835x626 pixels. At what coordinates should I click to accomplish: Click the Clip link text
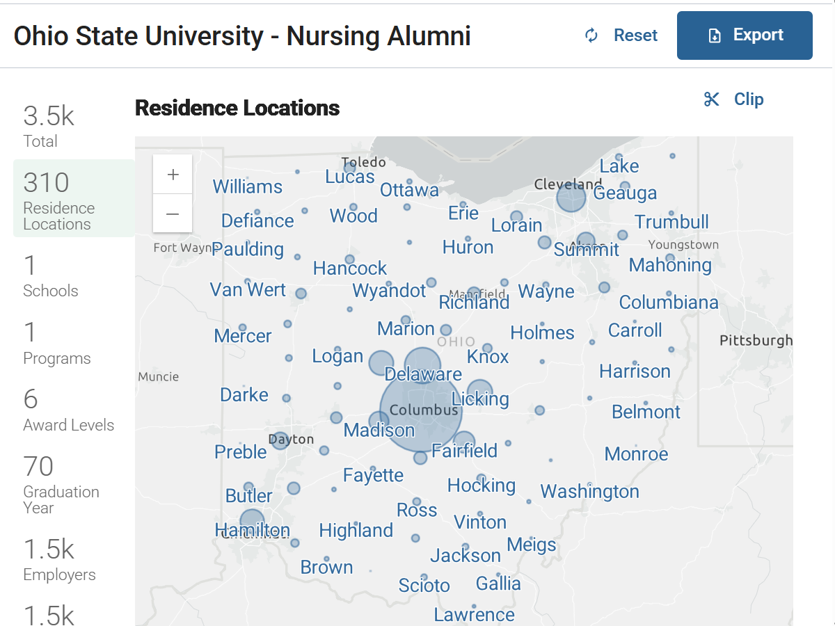[x=749, y=99]
